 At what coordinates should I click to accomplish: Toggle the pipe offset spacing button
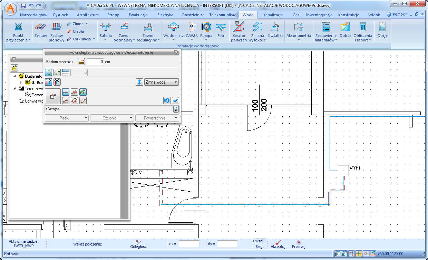(66, 73)
